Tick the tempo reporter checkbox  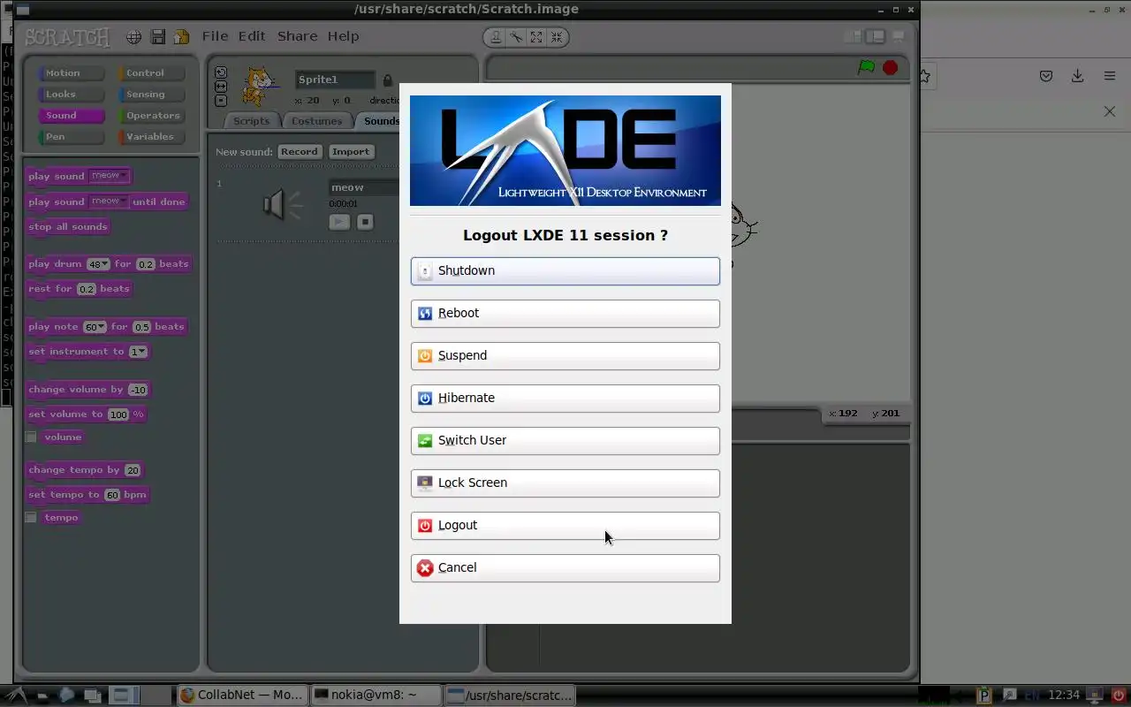pyautogui.click(x=31, y=518)
